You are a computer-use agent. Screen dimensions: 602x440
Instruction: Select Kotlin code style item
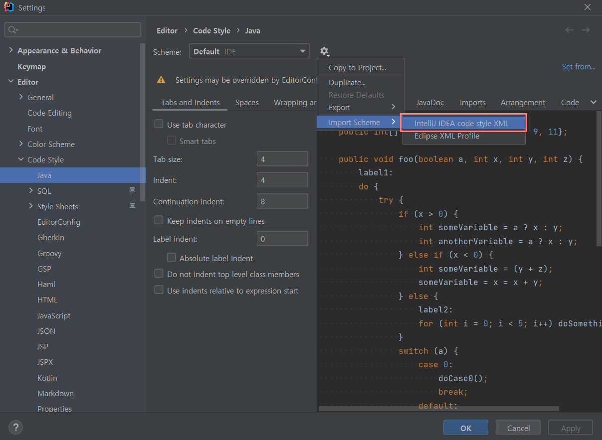(x=47, y=378)
